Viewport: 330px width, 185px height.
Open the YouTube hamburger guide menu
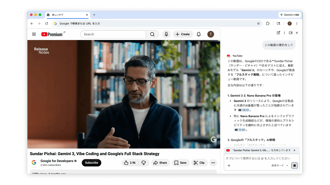(x=34, y=34)
